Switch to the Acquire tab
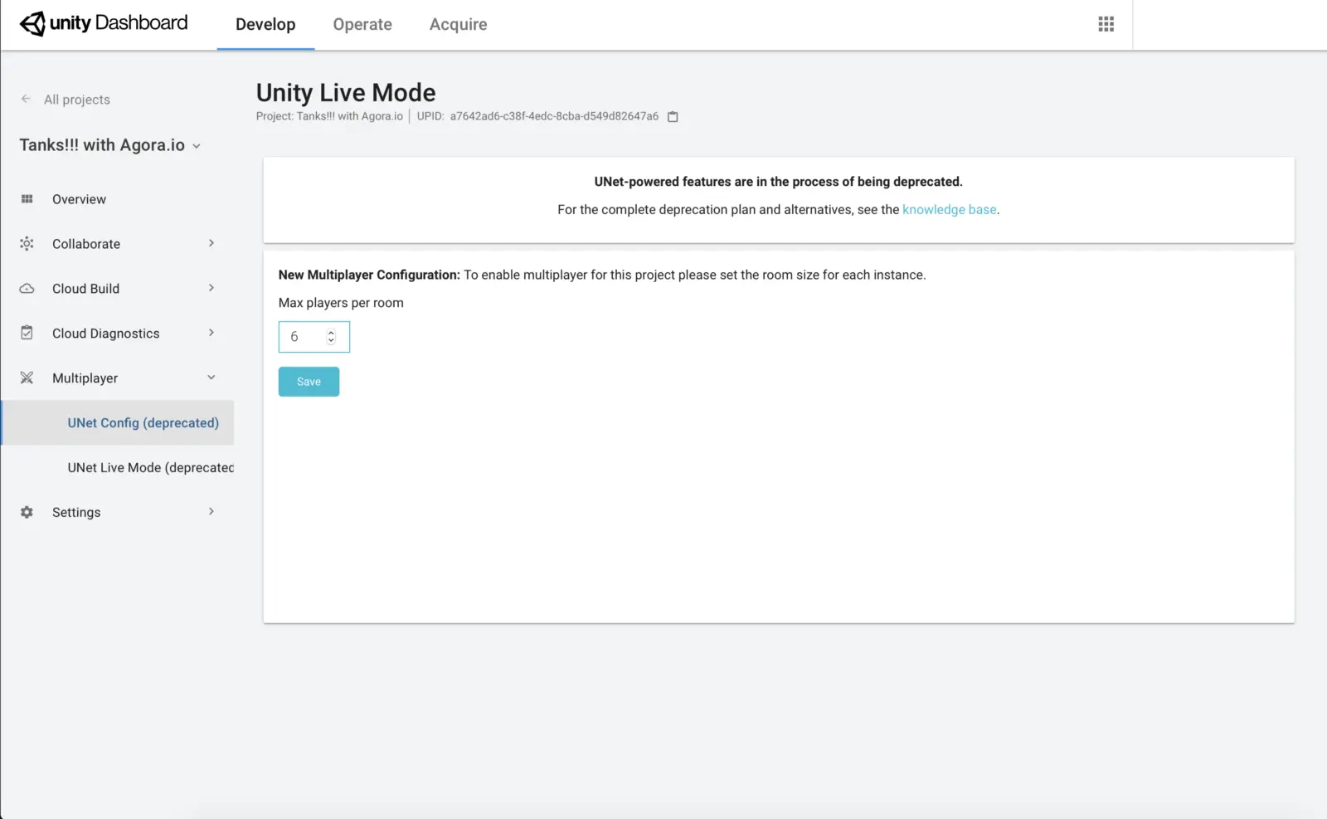This screenshot has width=1327, height=819. click(x=459, y=25)
